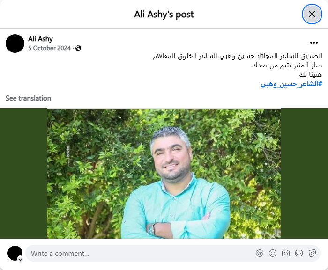This screenshot has height=270, width=328.
Task: Click your own avatar beside comment box
Action: tap(15, 253)
